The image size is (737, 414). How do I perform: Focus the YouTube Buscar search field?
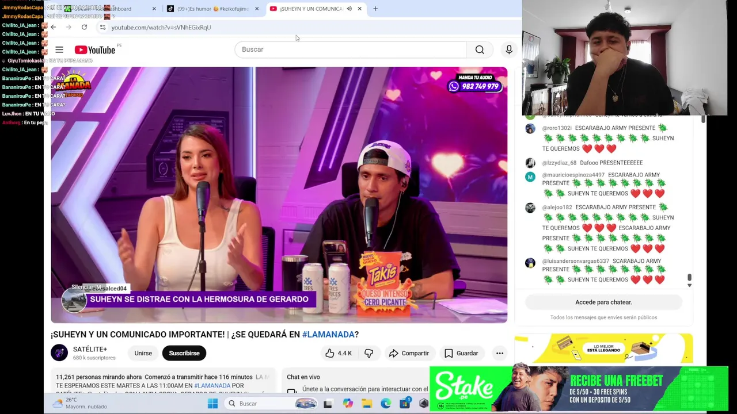point(350,49)
